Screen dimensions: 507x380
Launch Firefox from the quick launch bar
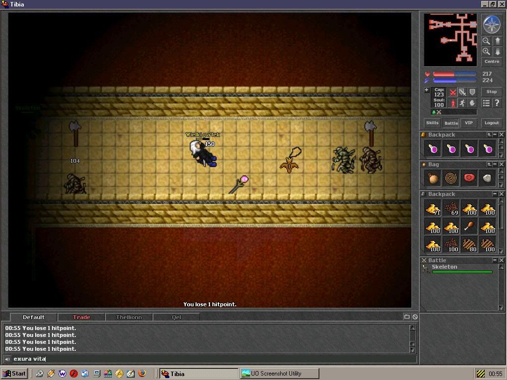(142, 374)
